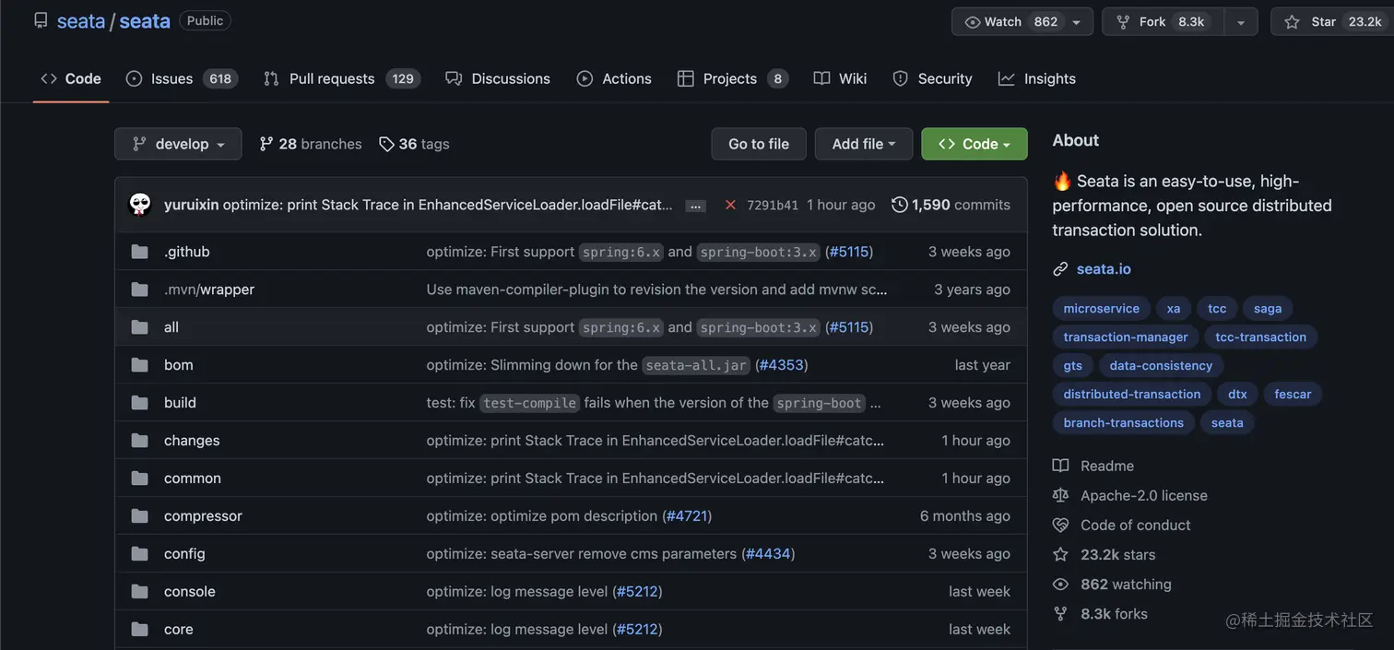Select the microservice topic tag
The width and height of the screenshot is (1394, 650).
point(1101,309)
